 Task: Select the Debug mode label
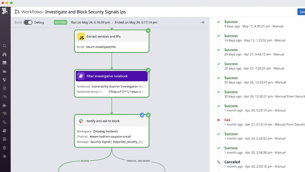[39, 22]
